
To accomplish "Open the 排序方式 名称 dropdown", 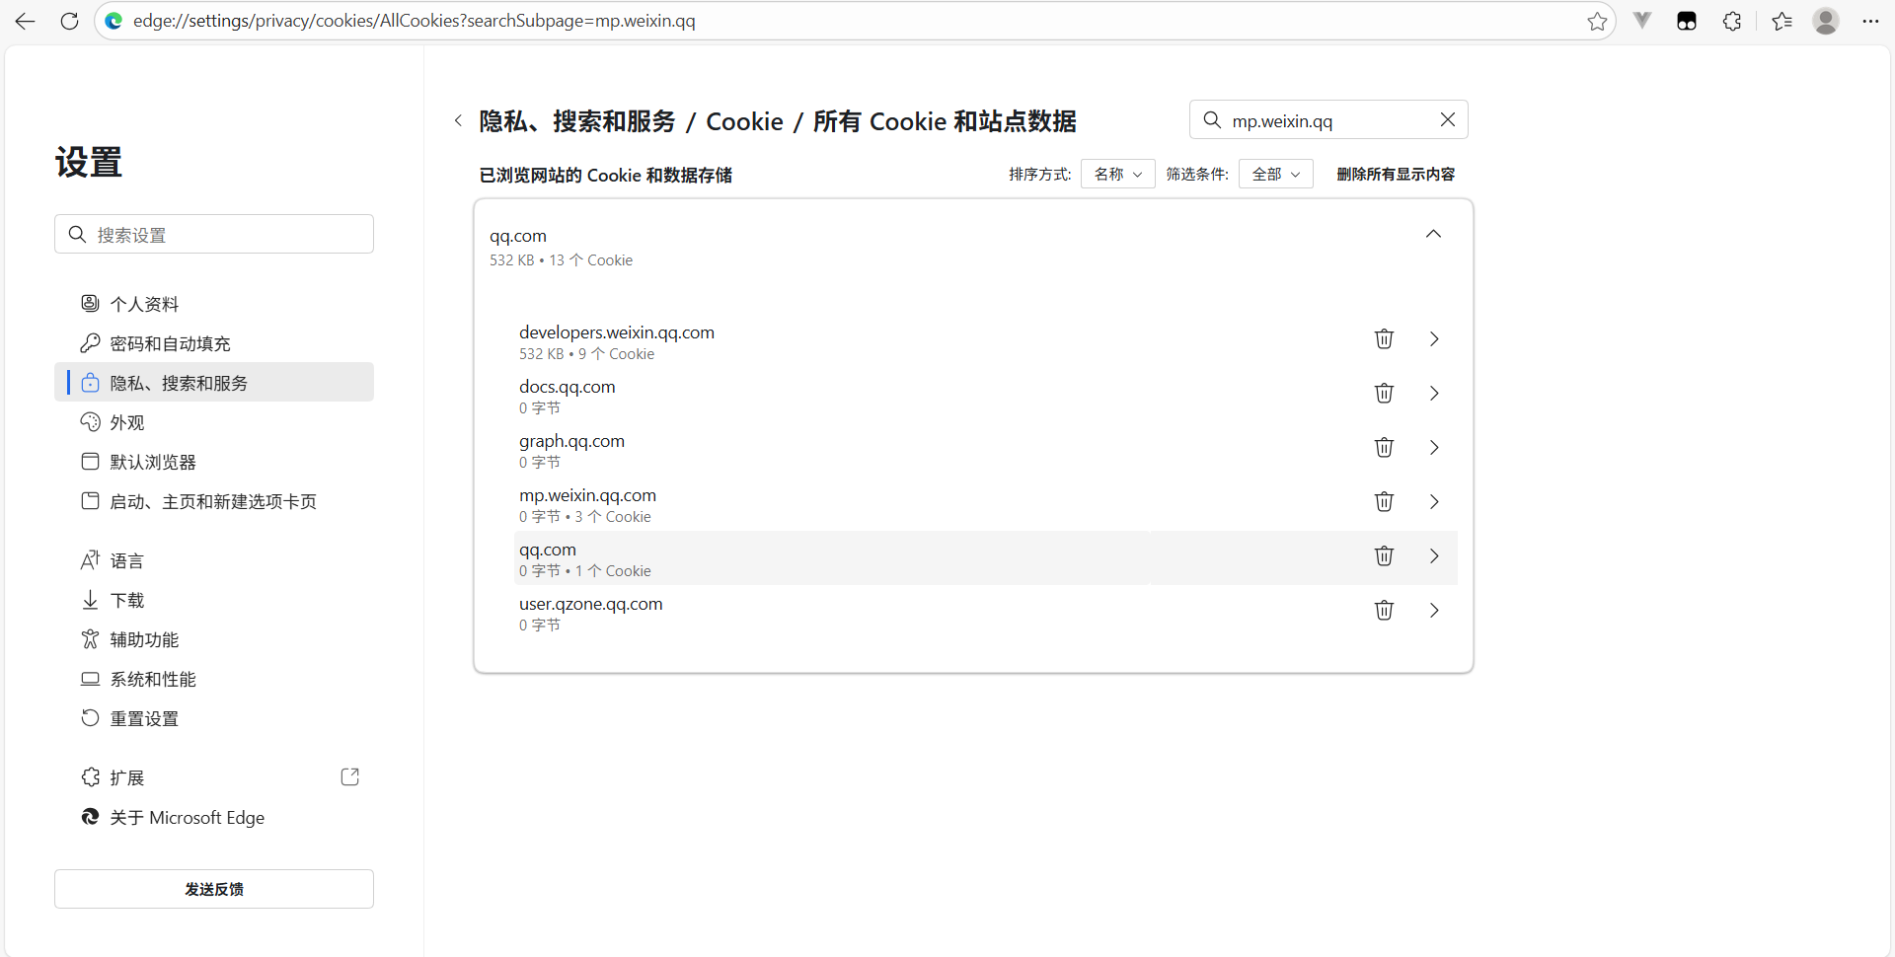I will click(x=1117, y=174).
